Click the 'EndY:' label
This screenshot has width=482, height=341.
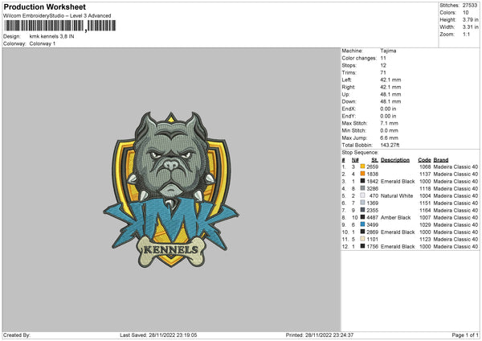[349, 116]
